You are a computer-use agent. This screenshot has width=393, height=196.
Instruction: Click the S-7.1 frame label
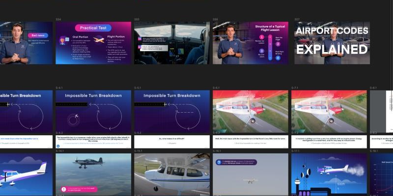pos(295,88)
